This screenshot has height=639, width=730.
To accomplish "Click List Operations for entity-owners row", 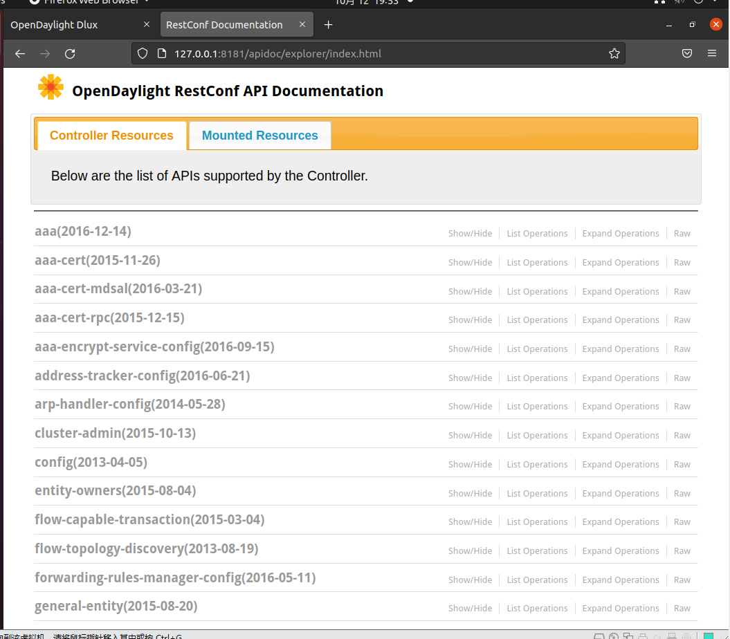I will [537, 493].
